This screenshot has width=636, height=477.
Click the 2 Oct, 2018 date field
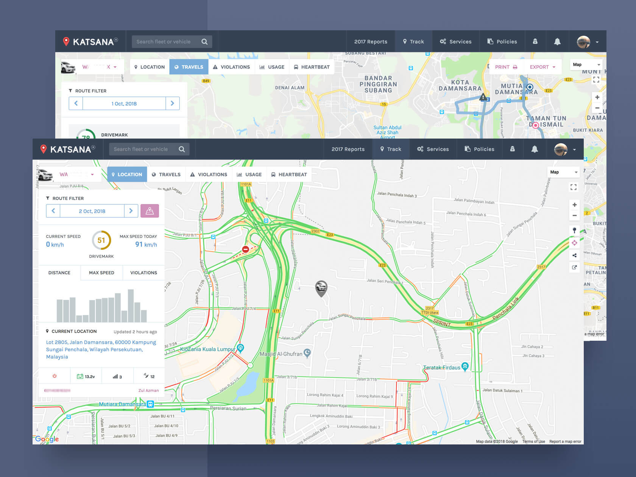pos(92,211)
